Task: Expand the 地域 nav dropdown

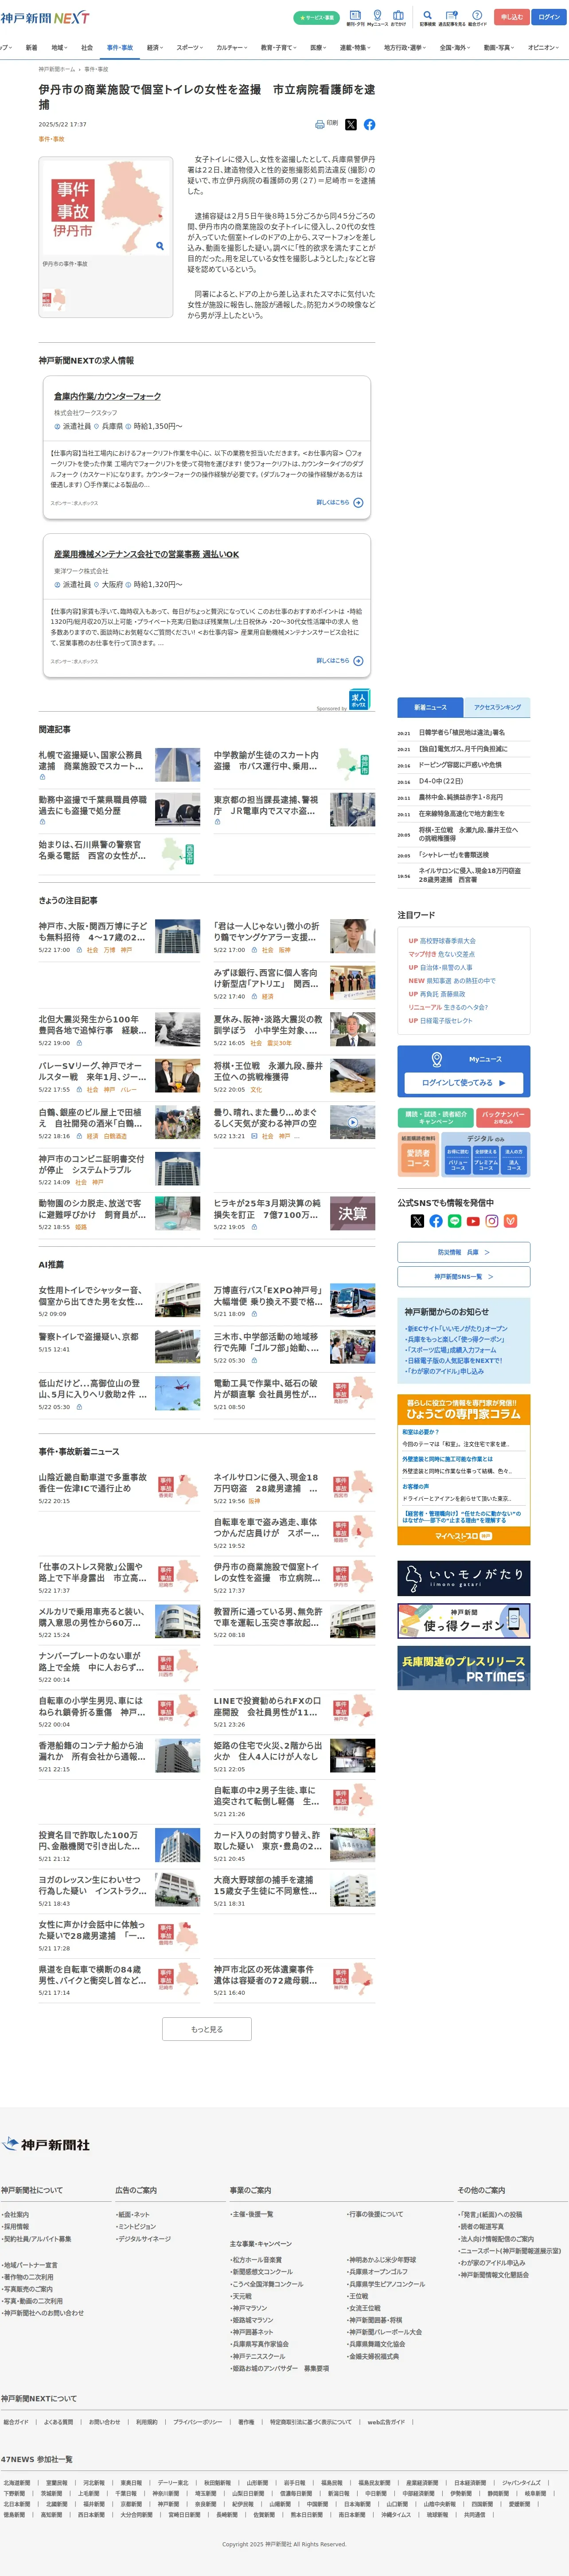Action: [60, 47]
